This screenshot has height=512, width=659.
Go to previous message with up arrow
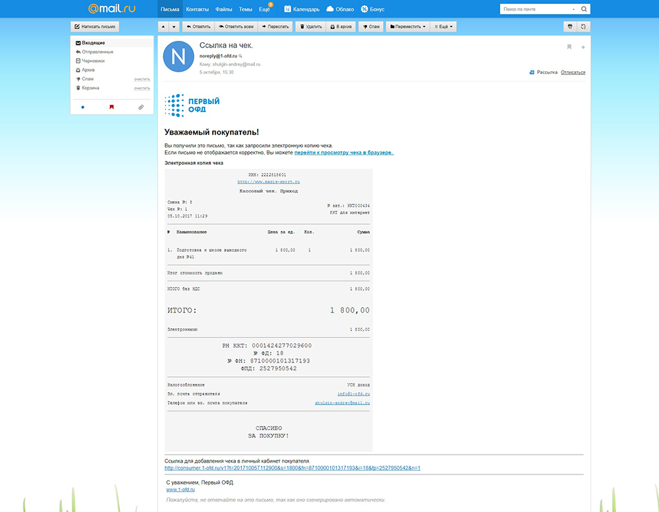(163, 27)
